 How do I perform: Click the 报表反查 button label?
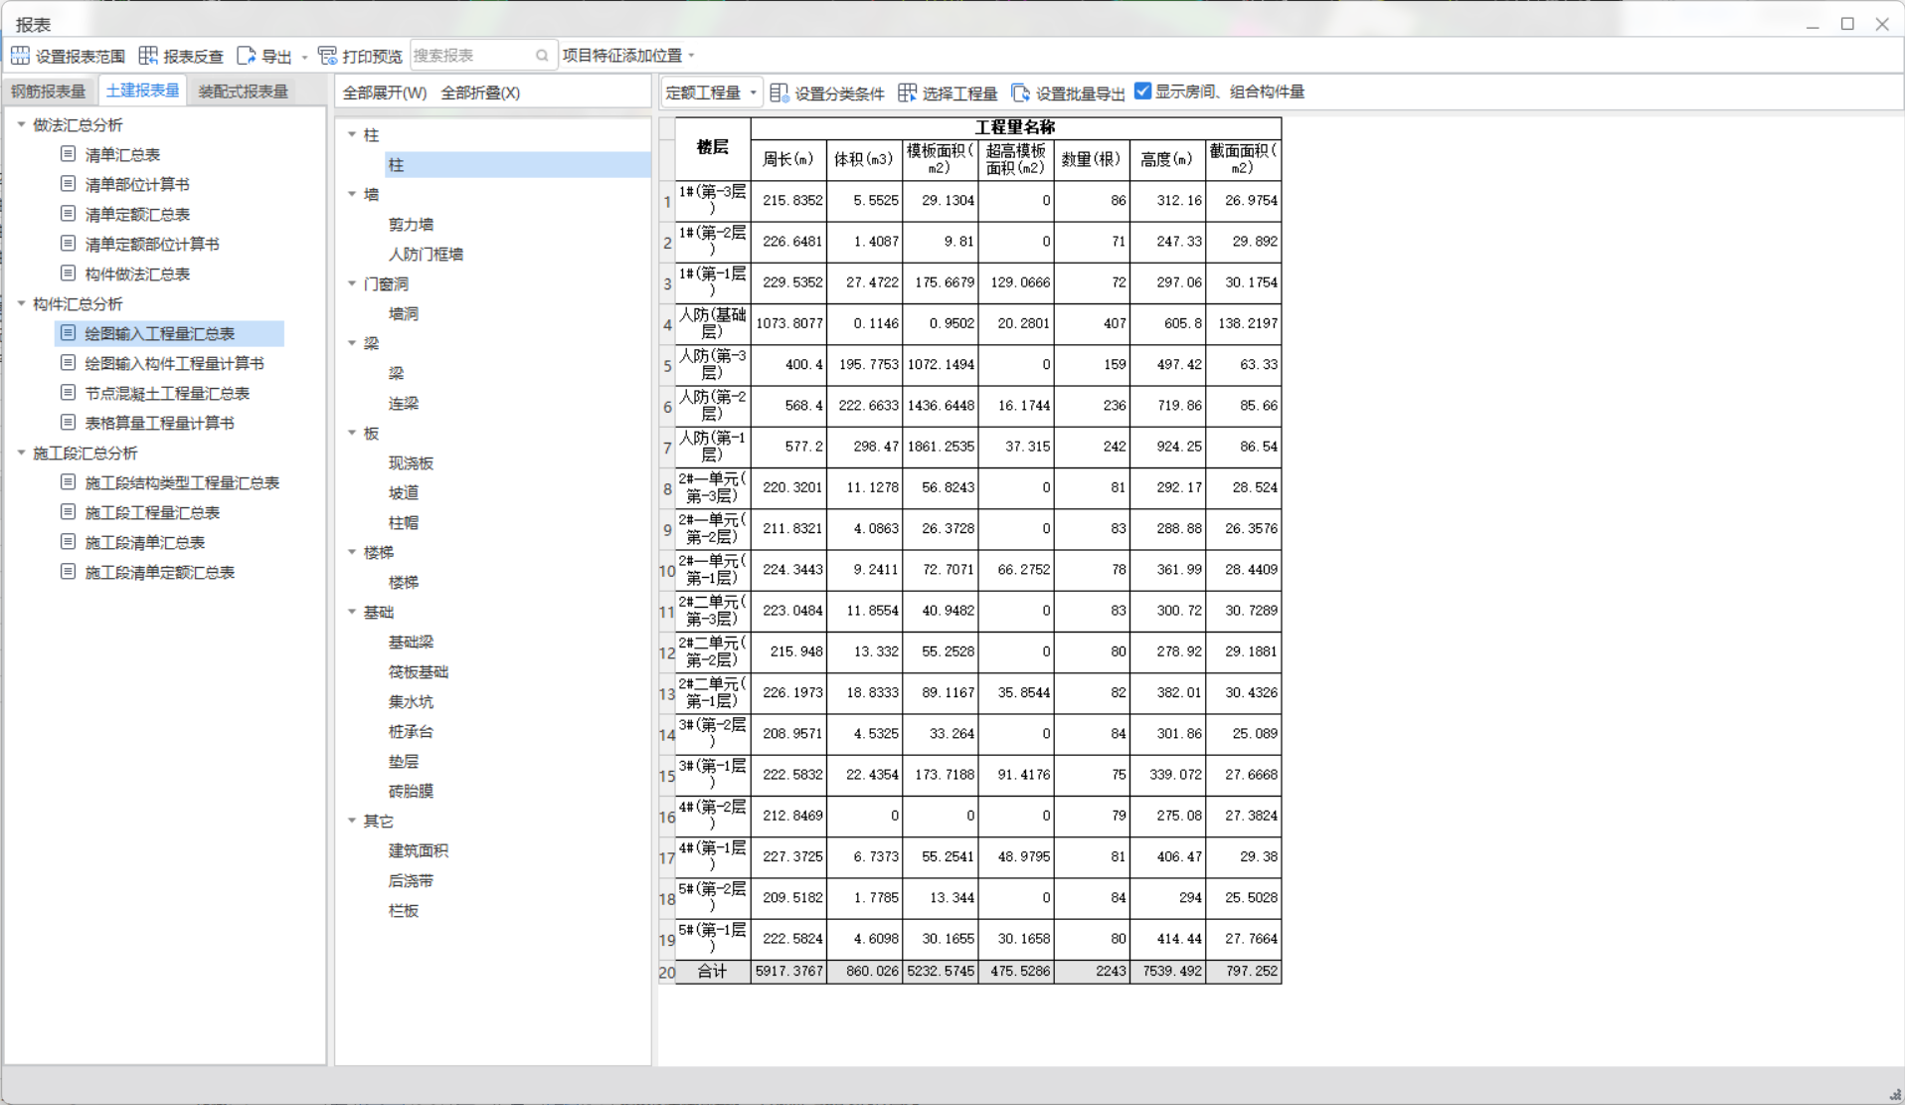click(x=194, y=57)
